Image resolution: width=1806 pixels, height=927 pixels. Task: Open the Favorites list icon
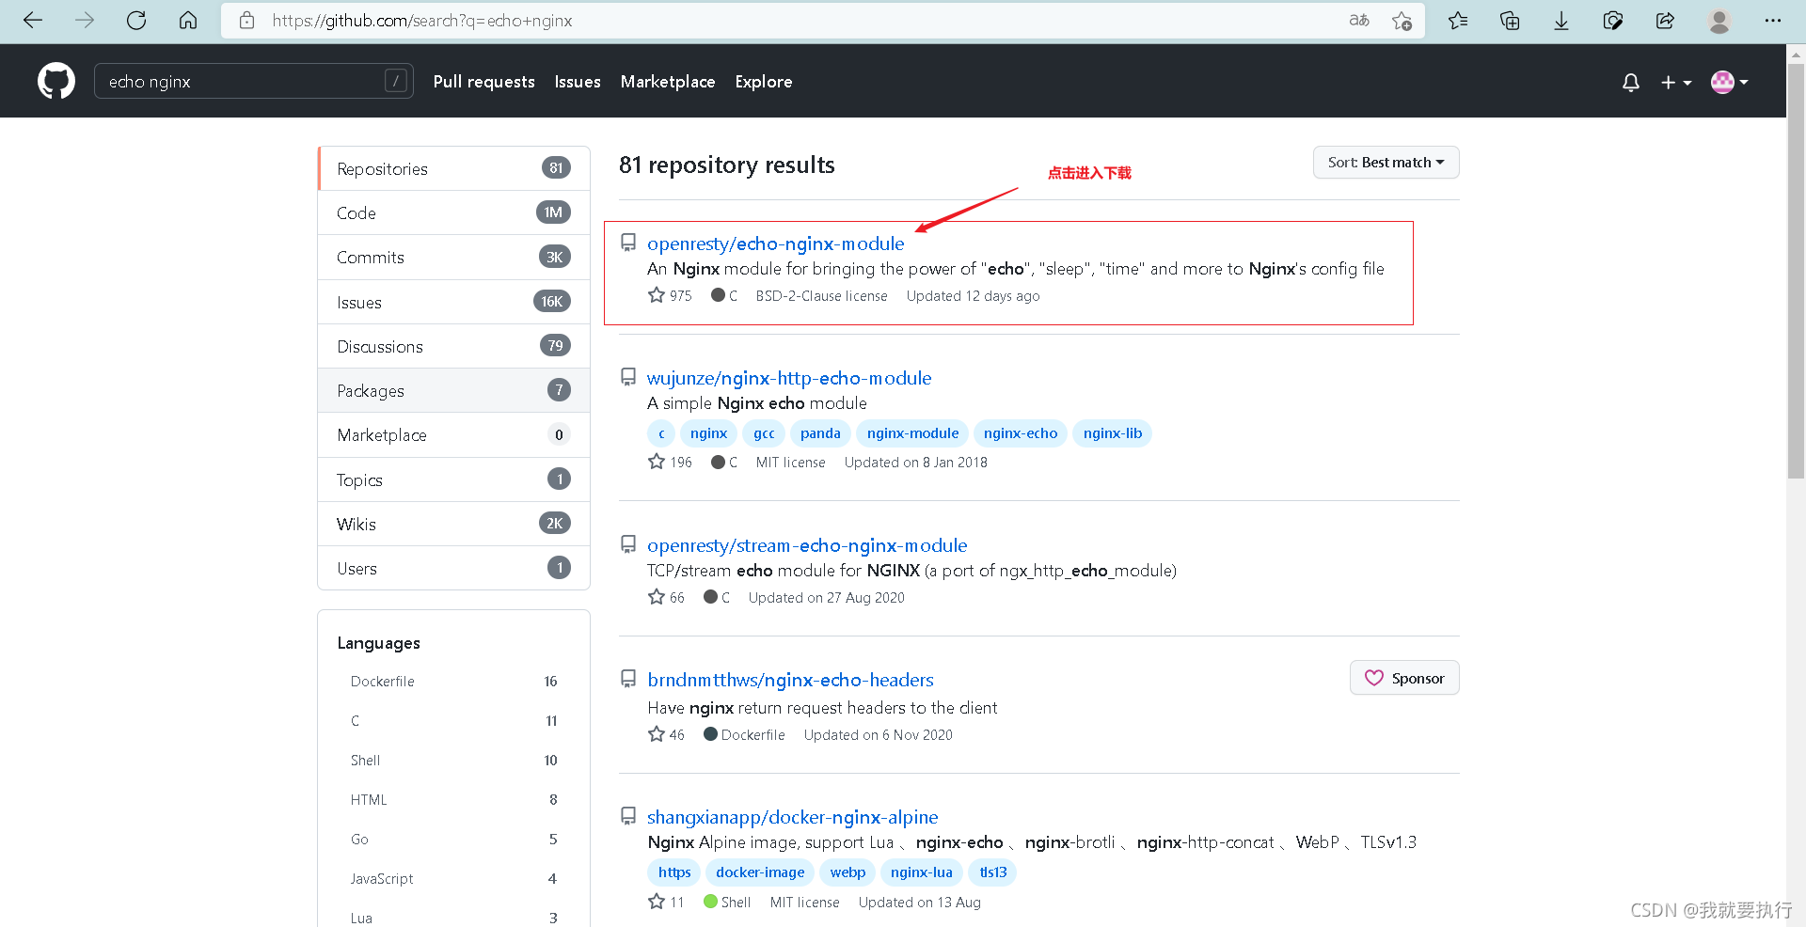[x=1458, y=20]
